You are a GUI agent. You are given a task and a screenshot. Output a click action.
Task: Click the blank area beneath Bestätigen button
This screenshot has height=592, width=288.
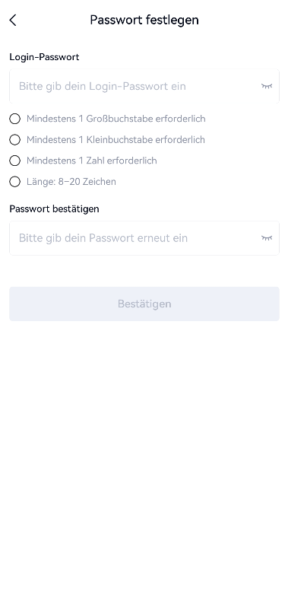pyautogui.click(x=144, y=453)
